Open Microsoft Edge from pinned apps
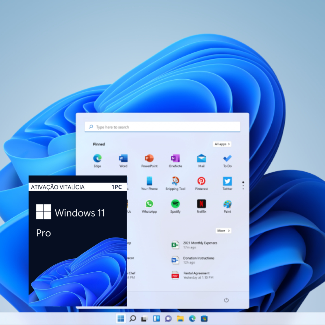This screenshot has width=325, height=325. click(x=97, y=159)
